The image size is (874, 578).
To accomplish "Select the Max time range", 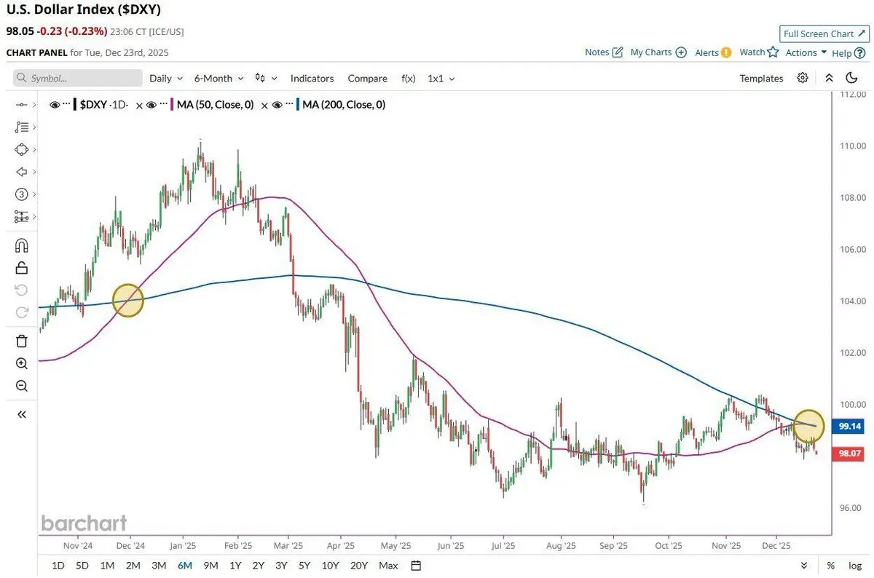I will point(388,566).
